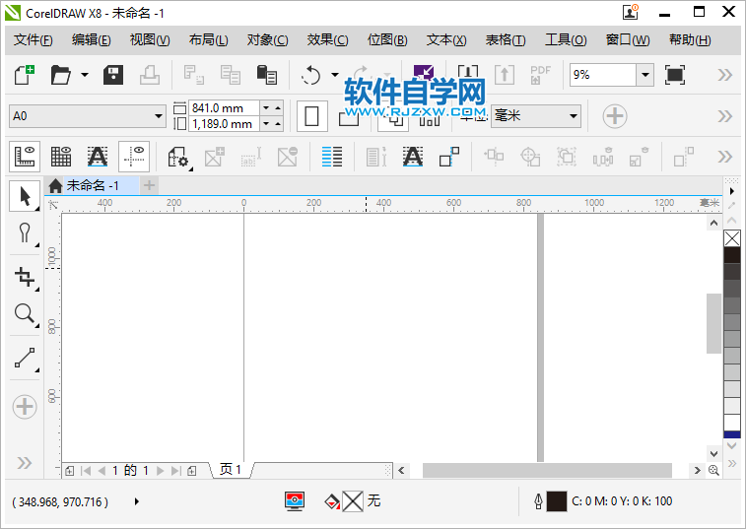Expand the status bar coordinates arrow
Screen dimensions: 746x529
[137, 501]
